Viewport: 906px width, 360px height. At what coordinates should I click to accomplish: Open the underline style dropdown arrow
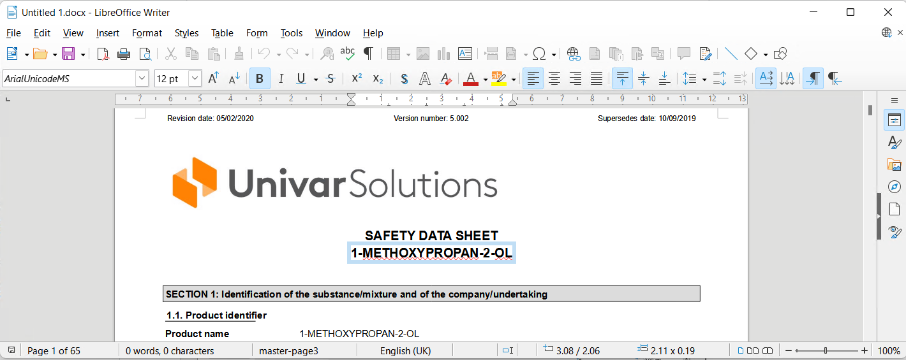[315, 79]
